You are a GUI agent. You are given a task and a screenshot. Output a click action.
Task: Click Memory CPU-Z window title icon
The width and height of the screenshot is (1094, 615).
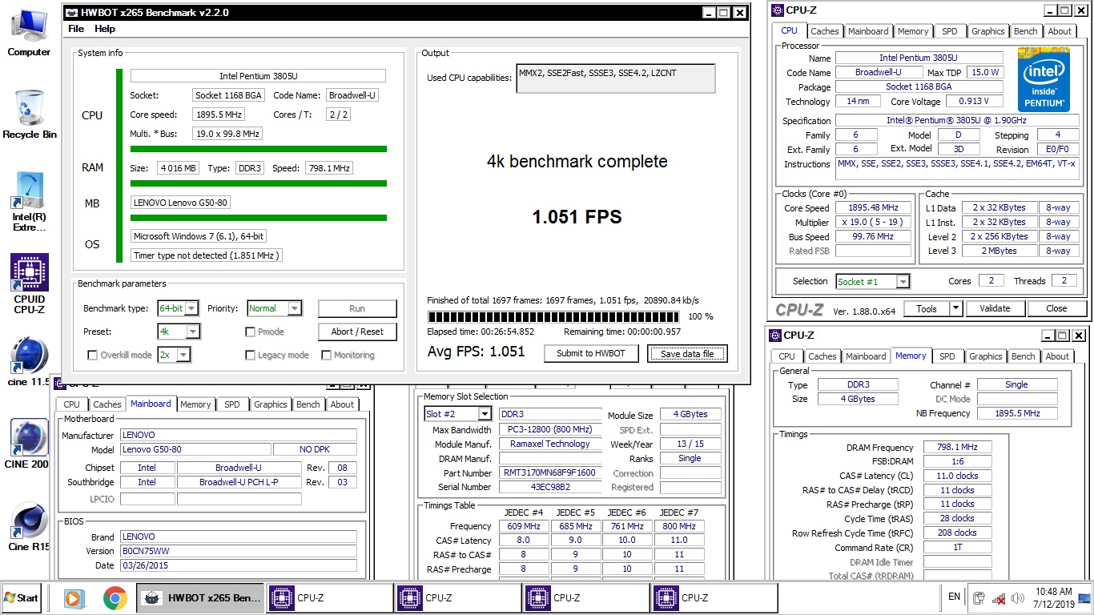pos(774,336)
